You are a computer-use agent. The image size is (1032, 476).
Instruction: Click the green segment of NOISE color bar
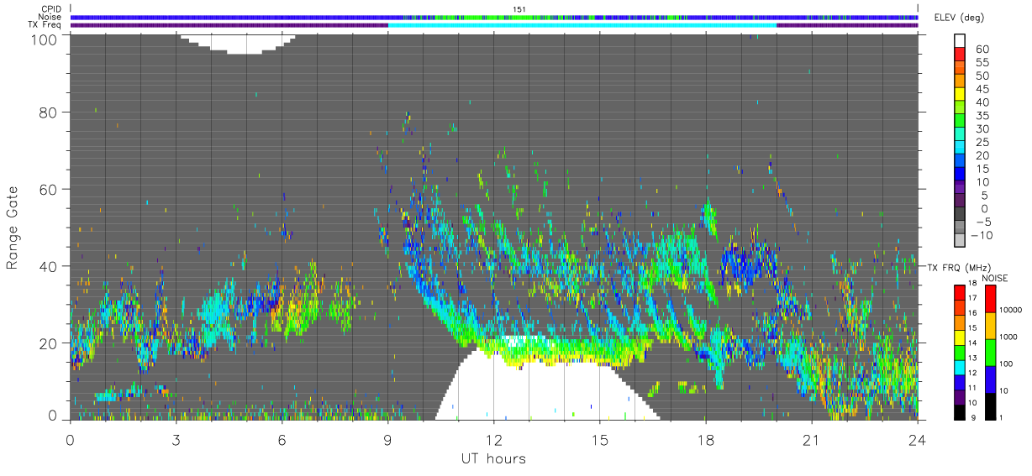tap(990, 352)
